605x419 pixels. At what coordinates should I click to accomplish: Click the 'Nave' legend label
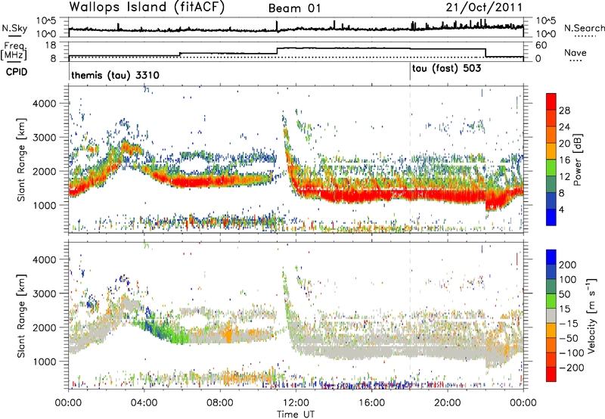576,53
